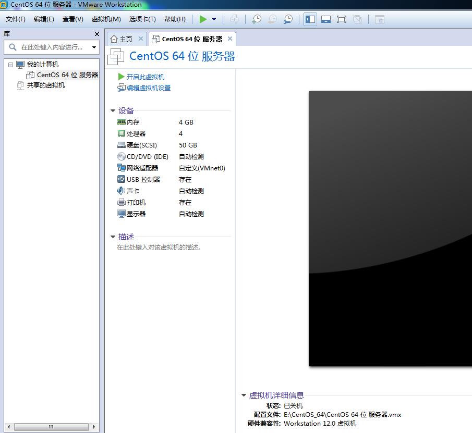Open the 编辑(E) menu
The height and width of the screenshot is (433, 472).
pyautogui.click(x=44, y=19)
